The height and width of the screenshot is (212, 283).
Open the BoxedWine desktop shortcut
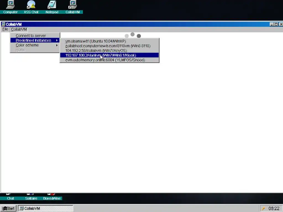click(52, 197)
